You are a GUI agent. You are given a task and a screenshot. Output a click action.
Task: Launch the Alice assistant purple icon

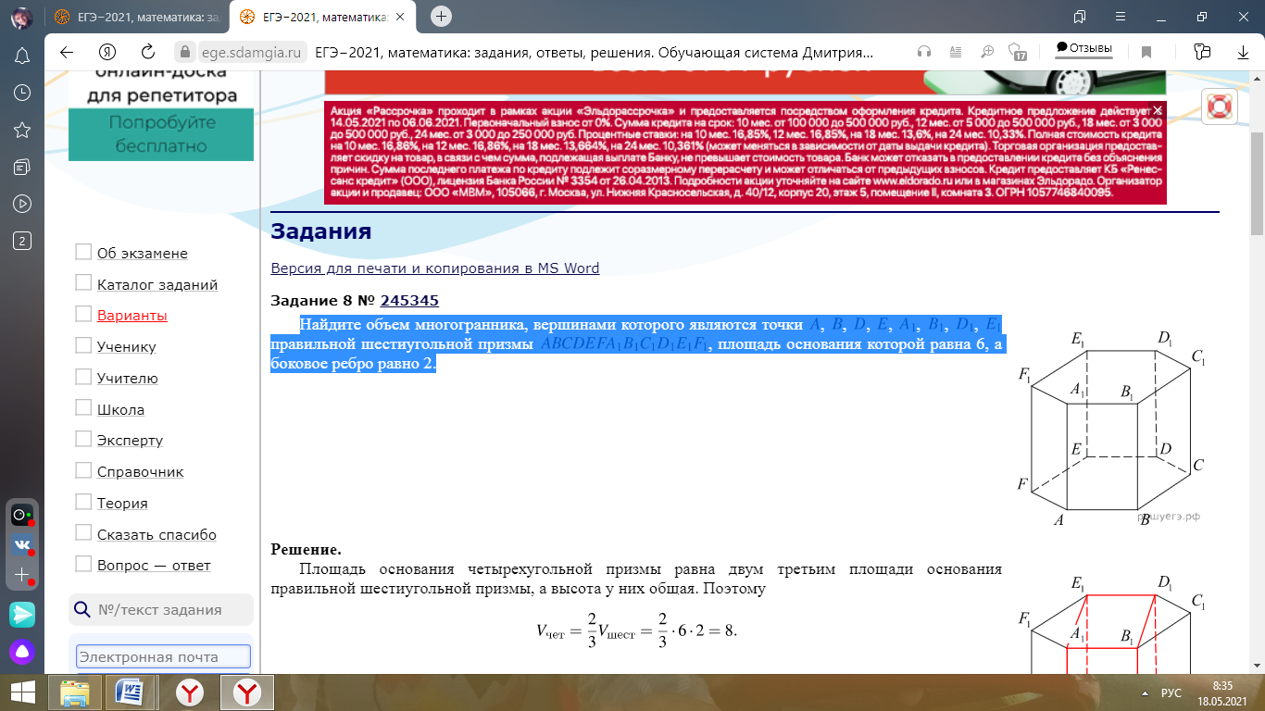click(x=22, y=652)
